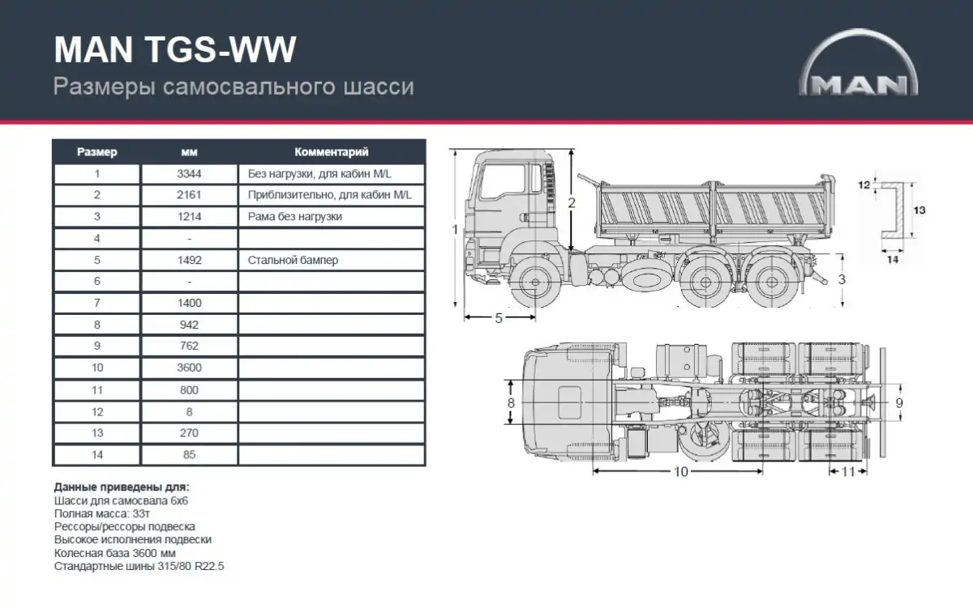Click dimension label 8 on the top-view drawing
Screen dimensions: 973x608
coord(511,402)
